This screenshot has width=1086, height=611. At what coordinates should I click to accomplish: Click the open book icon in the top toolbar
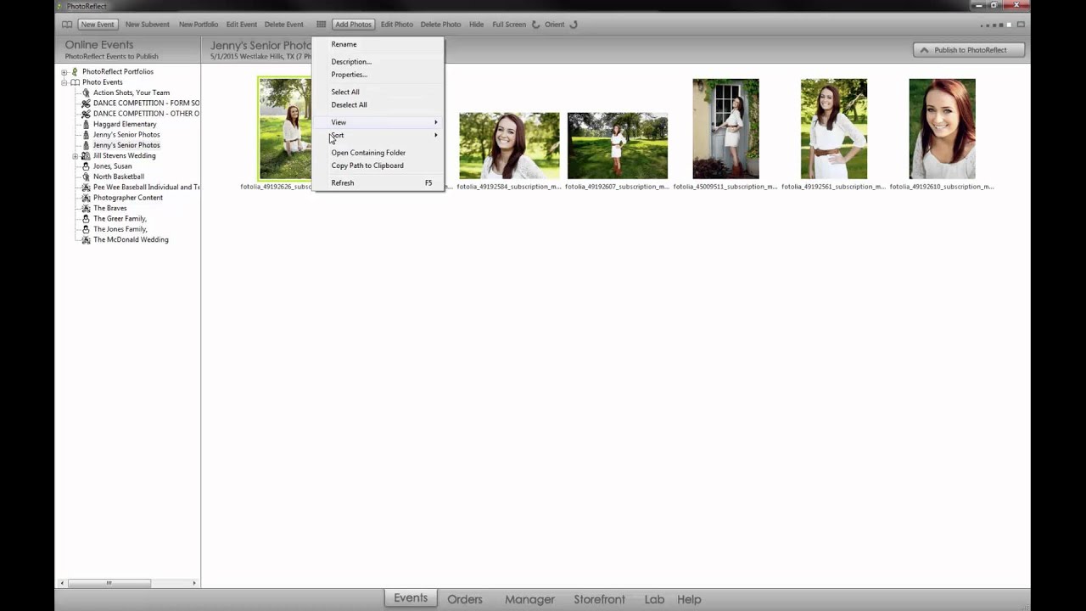click(67, 25)
